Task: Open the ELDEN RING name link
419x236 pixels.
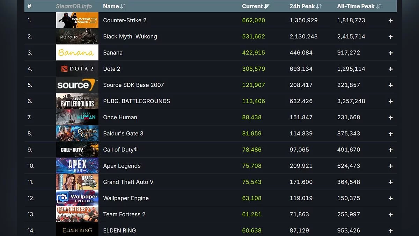Action: coord(119,230)
